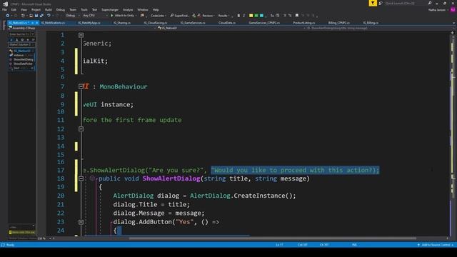This screenshot has height=257, width=457.
Task: Select instance member in outline panel
Action: (21, 55)
